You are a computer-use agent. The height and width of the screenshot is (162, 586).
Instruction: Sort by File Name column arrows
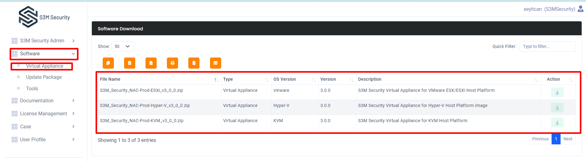[216, 80]
